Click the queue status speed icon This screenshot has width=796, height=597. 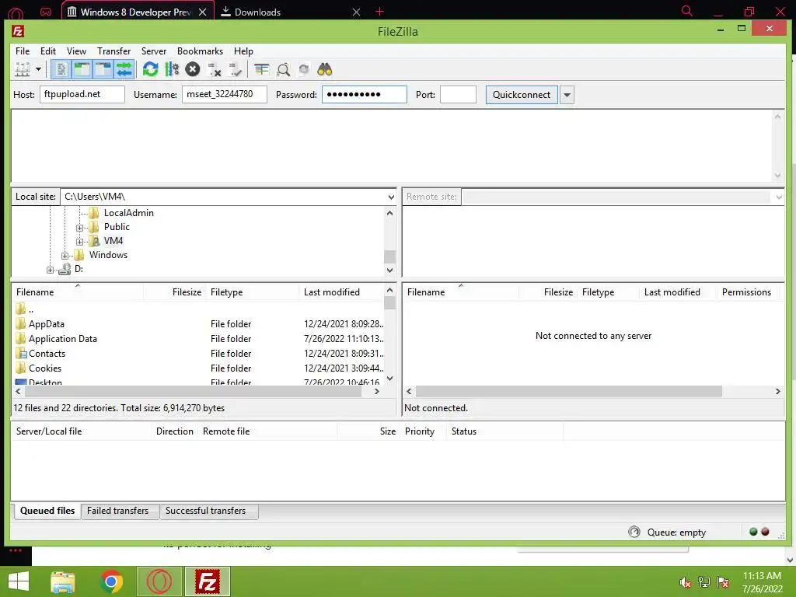(x=634, y=532)
